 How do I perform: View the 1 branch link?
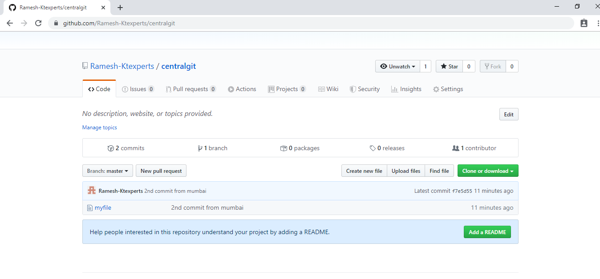point(213,148)
